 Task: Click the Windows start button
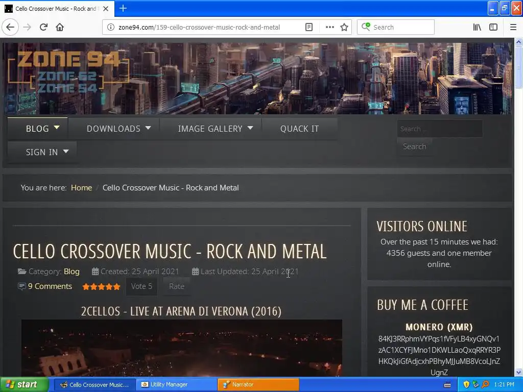(25, 385)
